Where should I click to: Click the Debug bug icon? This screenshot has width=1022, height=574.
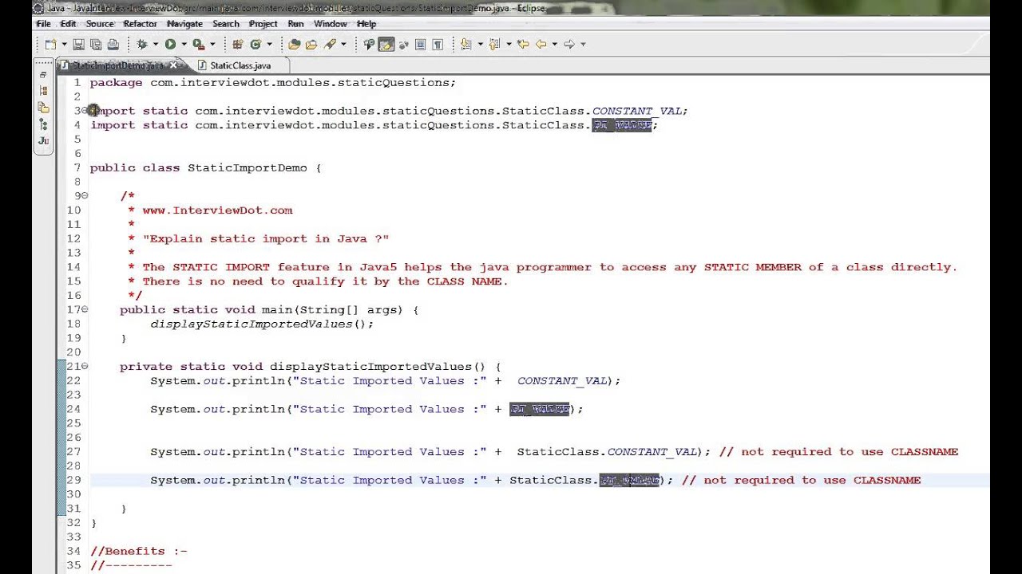[x=142, y=44]
